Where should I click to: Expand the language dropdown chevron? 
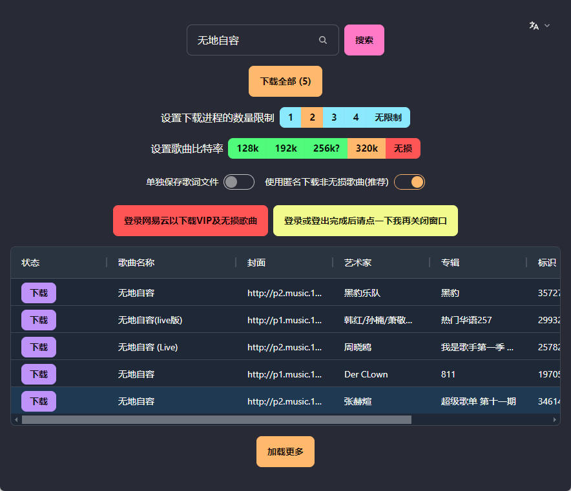point(547,26)
